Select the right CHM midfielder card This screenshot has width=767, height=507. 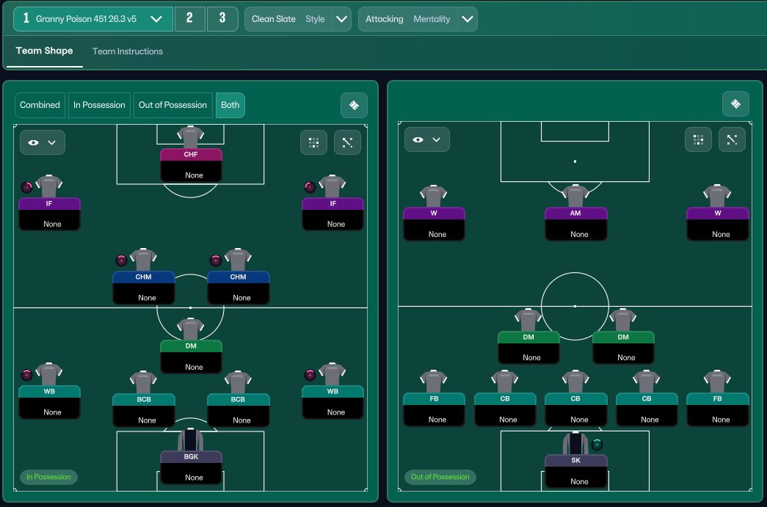click(x=239, y=288)
